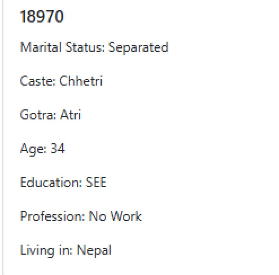This screenshot has height=275, width=279.
Task: Click the first digit of ID 18970
Action: 23,17
